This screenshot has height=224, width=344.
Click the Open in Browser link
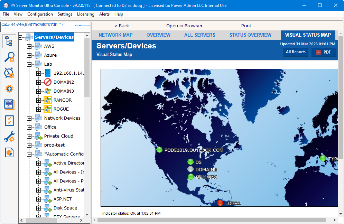click(x=184, y=26)
